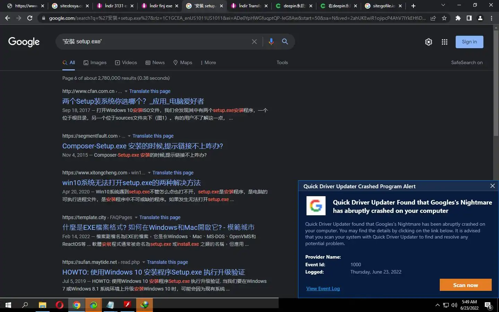Expand the dropdown arrow beside template.city
499x312 pixels.
(x=136, y=217)
